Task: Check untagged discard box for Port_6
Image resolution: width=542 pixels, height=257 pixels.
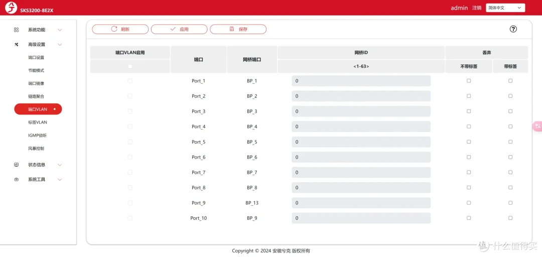Action: click(x=469, y=157)
